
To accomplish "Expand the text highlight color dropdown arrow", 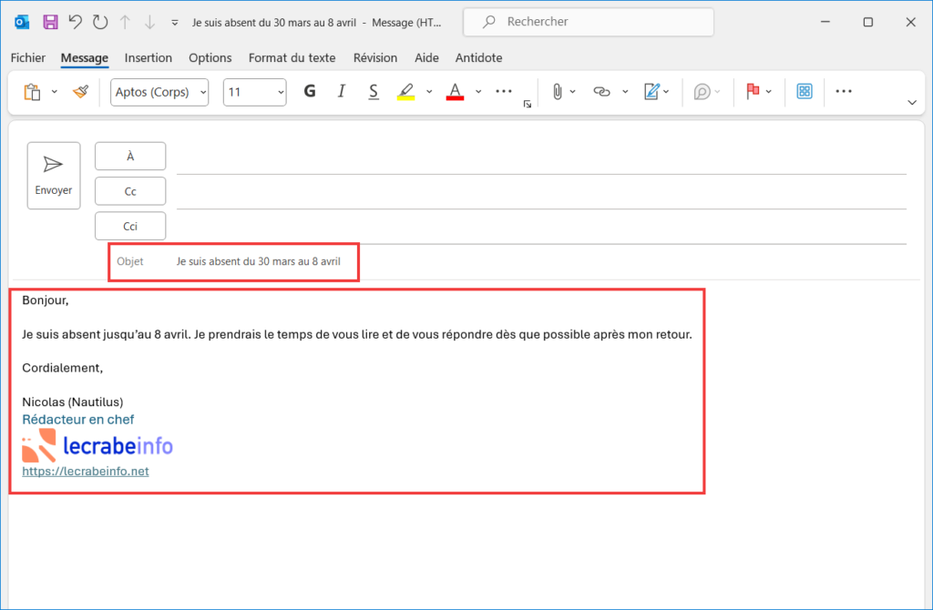I will (x=429, y=91).
